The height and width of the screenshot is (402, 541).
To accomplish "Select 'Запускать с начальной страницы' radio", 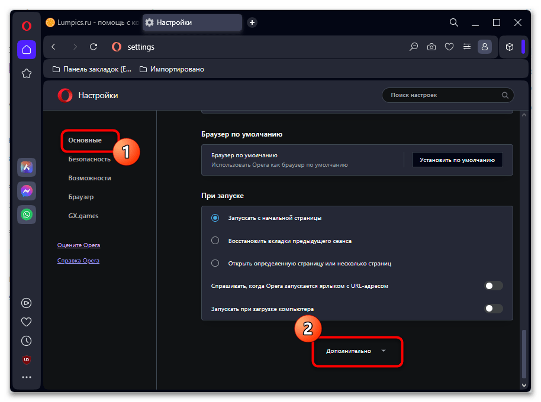I will [x=215, y=218].
